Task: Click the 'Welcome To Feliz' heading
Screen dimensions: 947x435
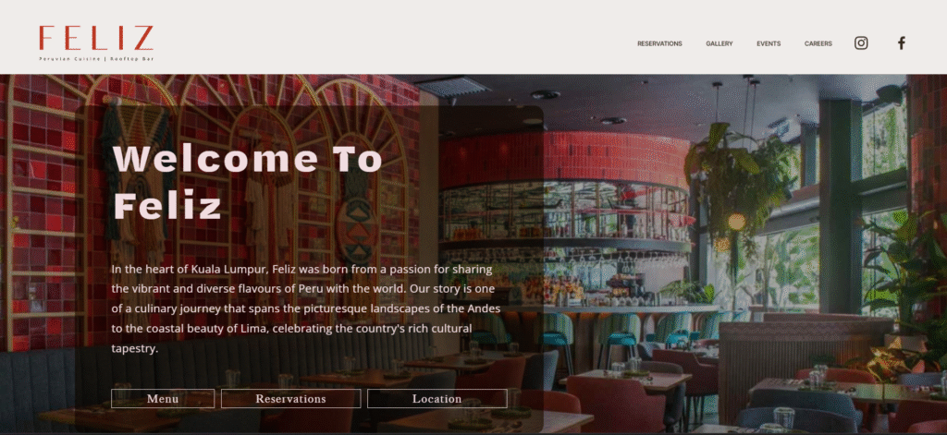Action: 248,182
